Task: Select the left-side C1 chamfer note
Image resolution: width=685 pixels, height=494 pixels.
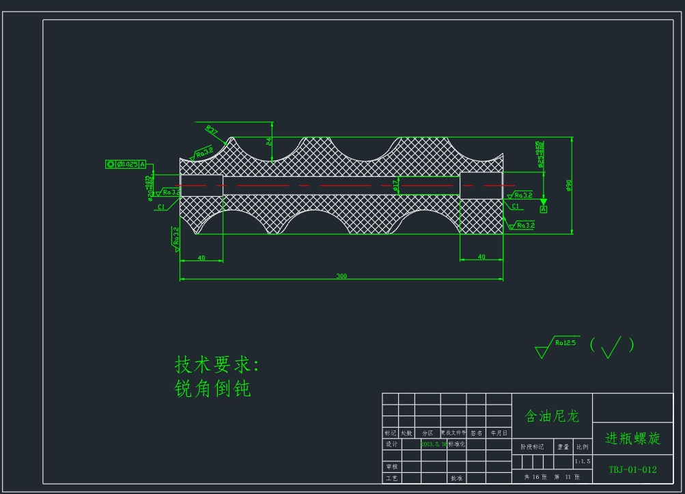Action: pos(161,207)
